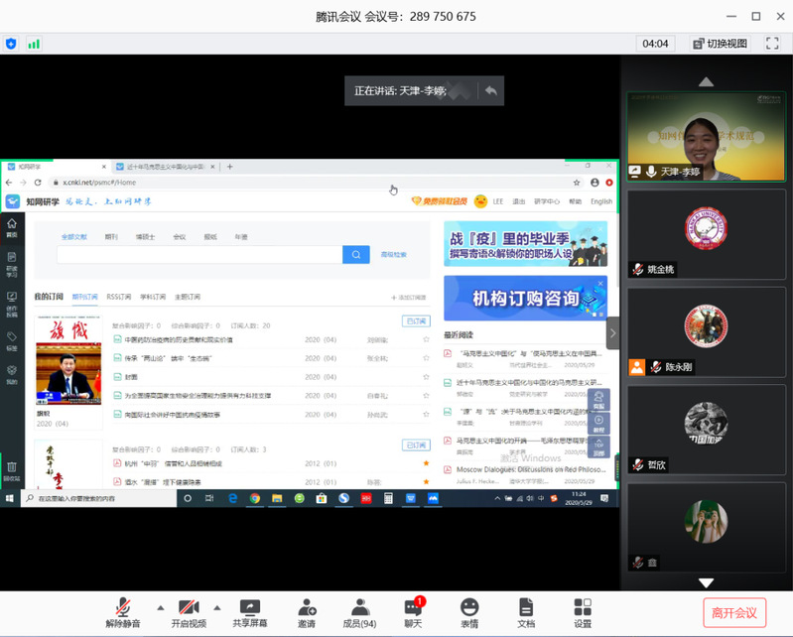Unmute the microphone

123,612
